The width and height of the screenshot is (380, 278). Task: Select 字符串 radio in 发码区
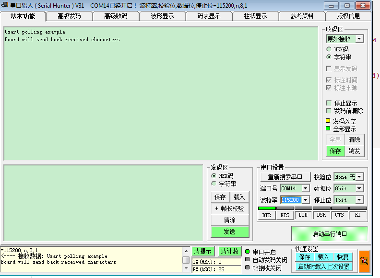(214, 184)
